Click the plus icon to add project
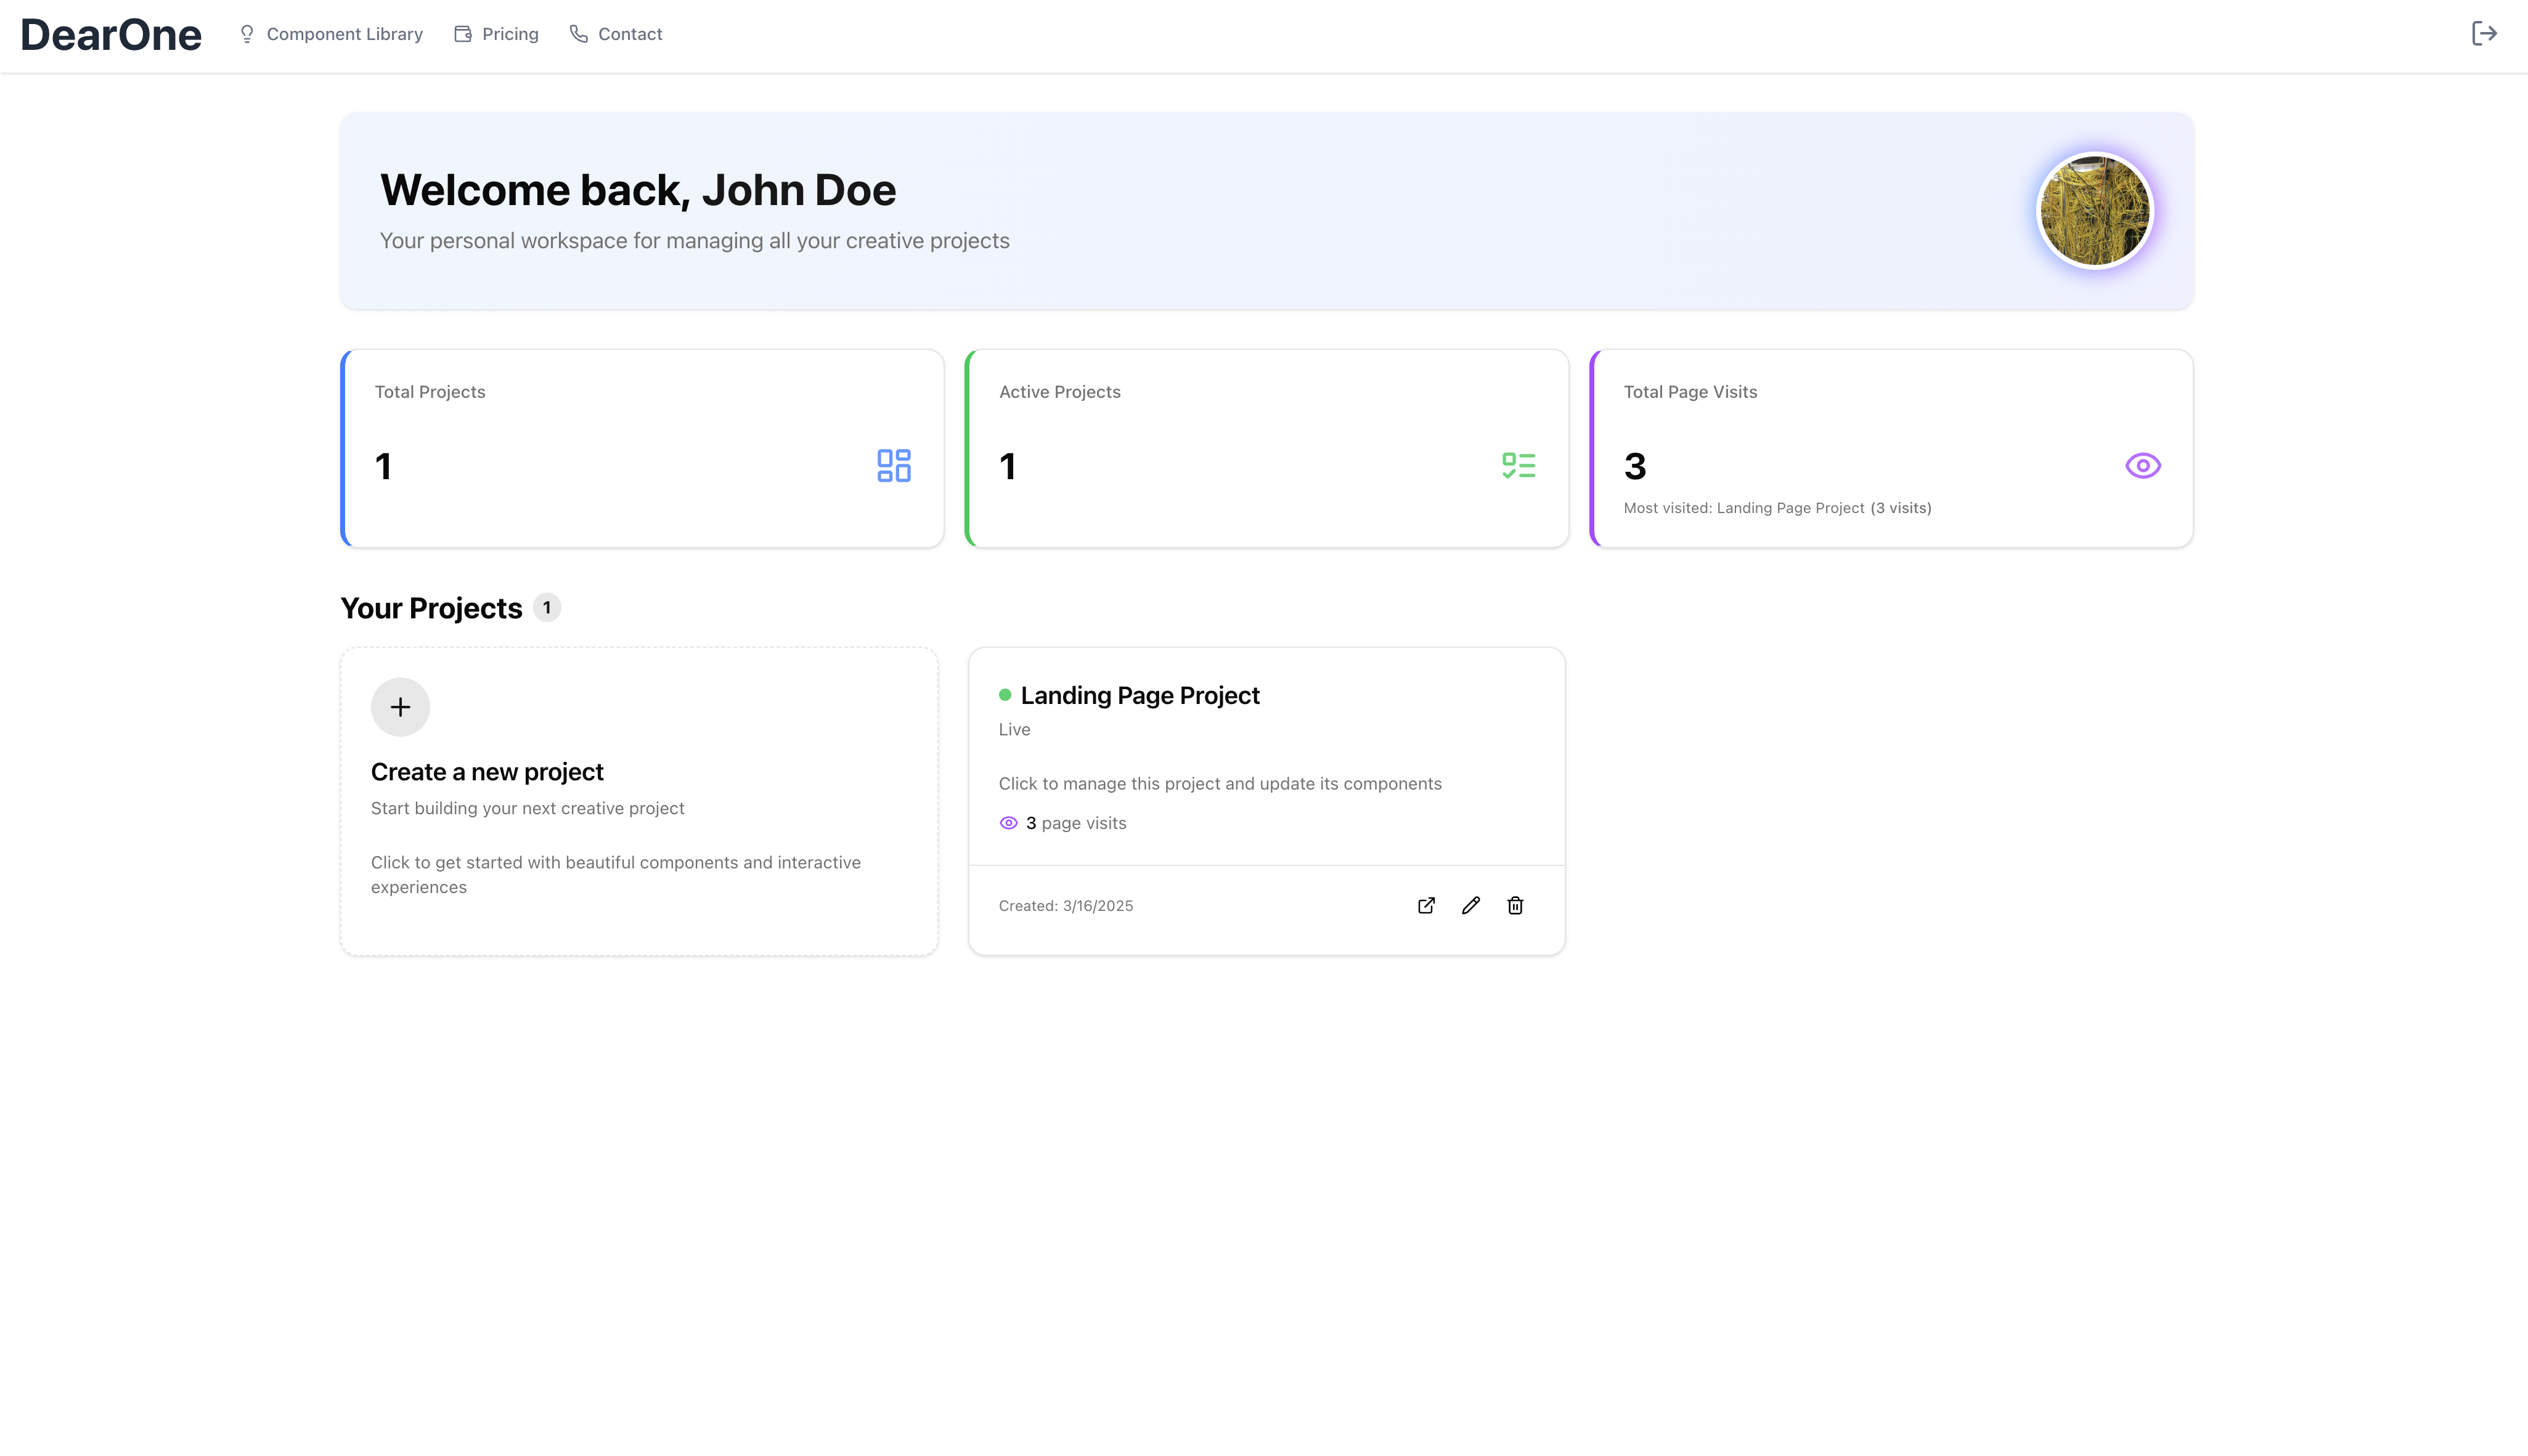The image size is (2528, 1456). click(400, 707)
